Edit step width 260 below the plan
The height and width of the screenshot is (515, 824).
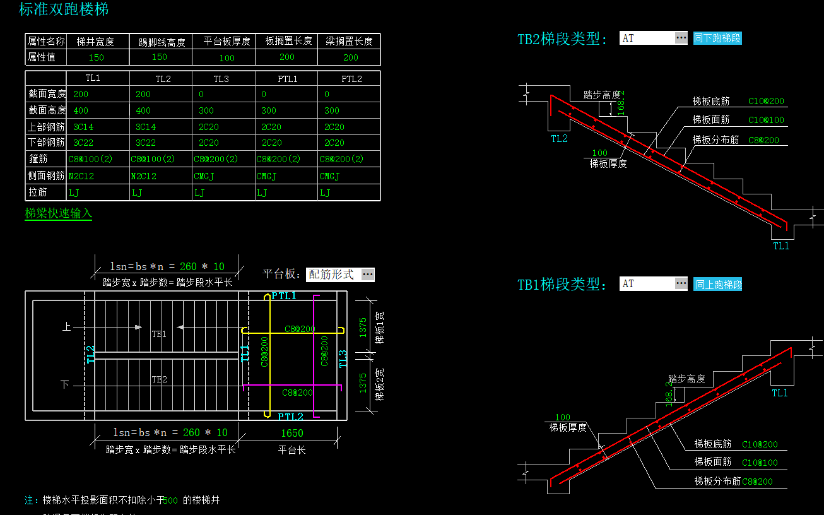pyautogui.click(x=191, y=433)
